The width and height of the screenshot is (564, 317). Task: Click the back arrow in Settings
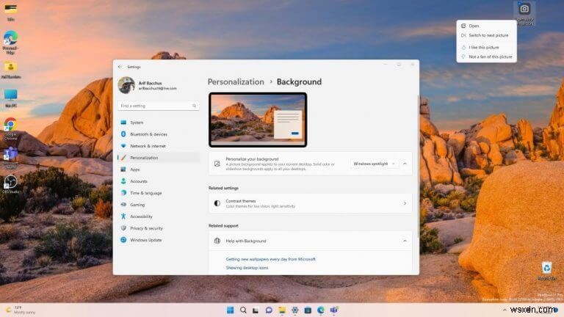tap(120, 67)
